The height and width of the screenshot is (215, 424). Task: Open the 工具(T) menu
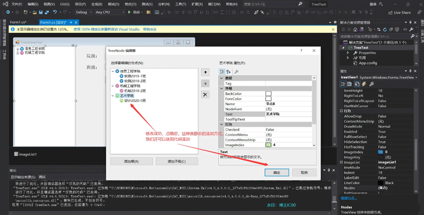180,5
